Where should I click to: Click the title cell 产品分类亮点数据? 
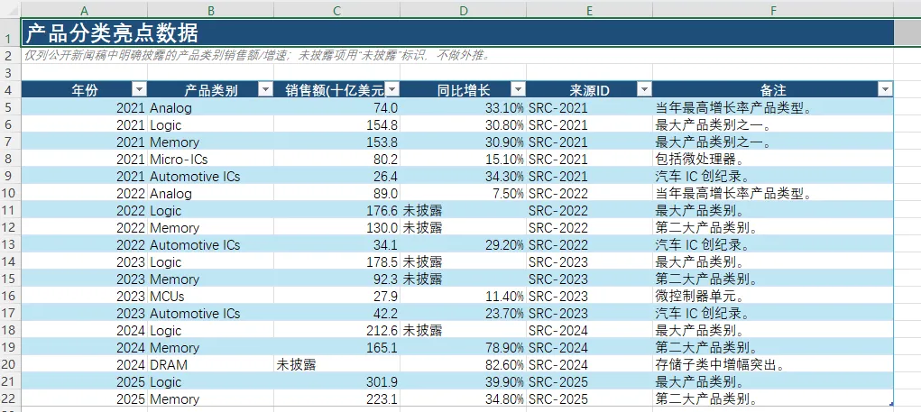point(457,32)
